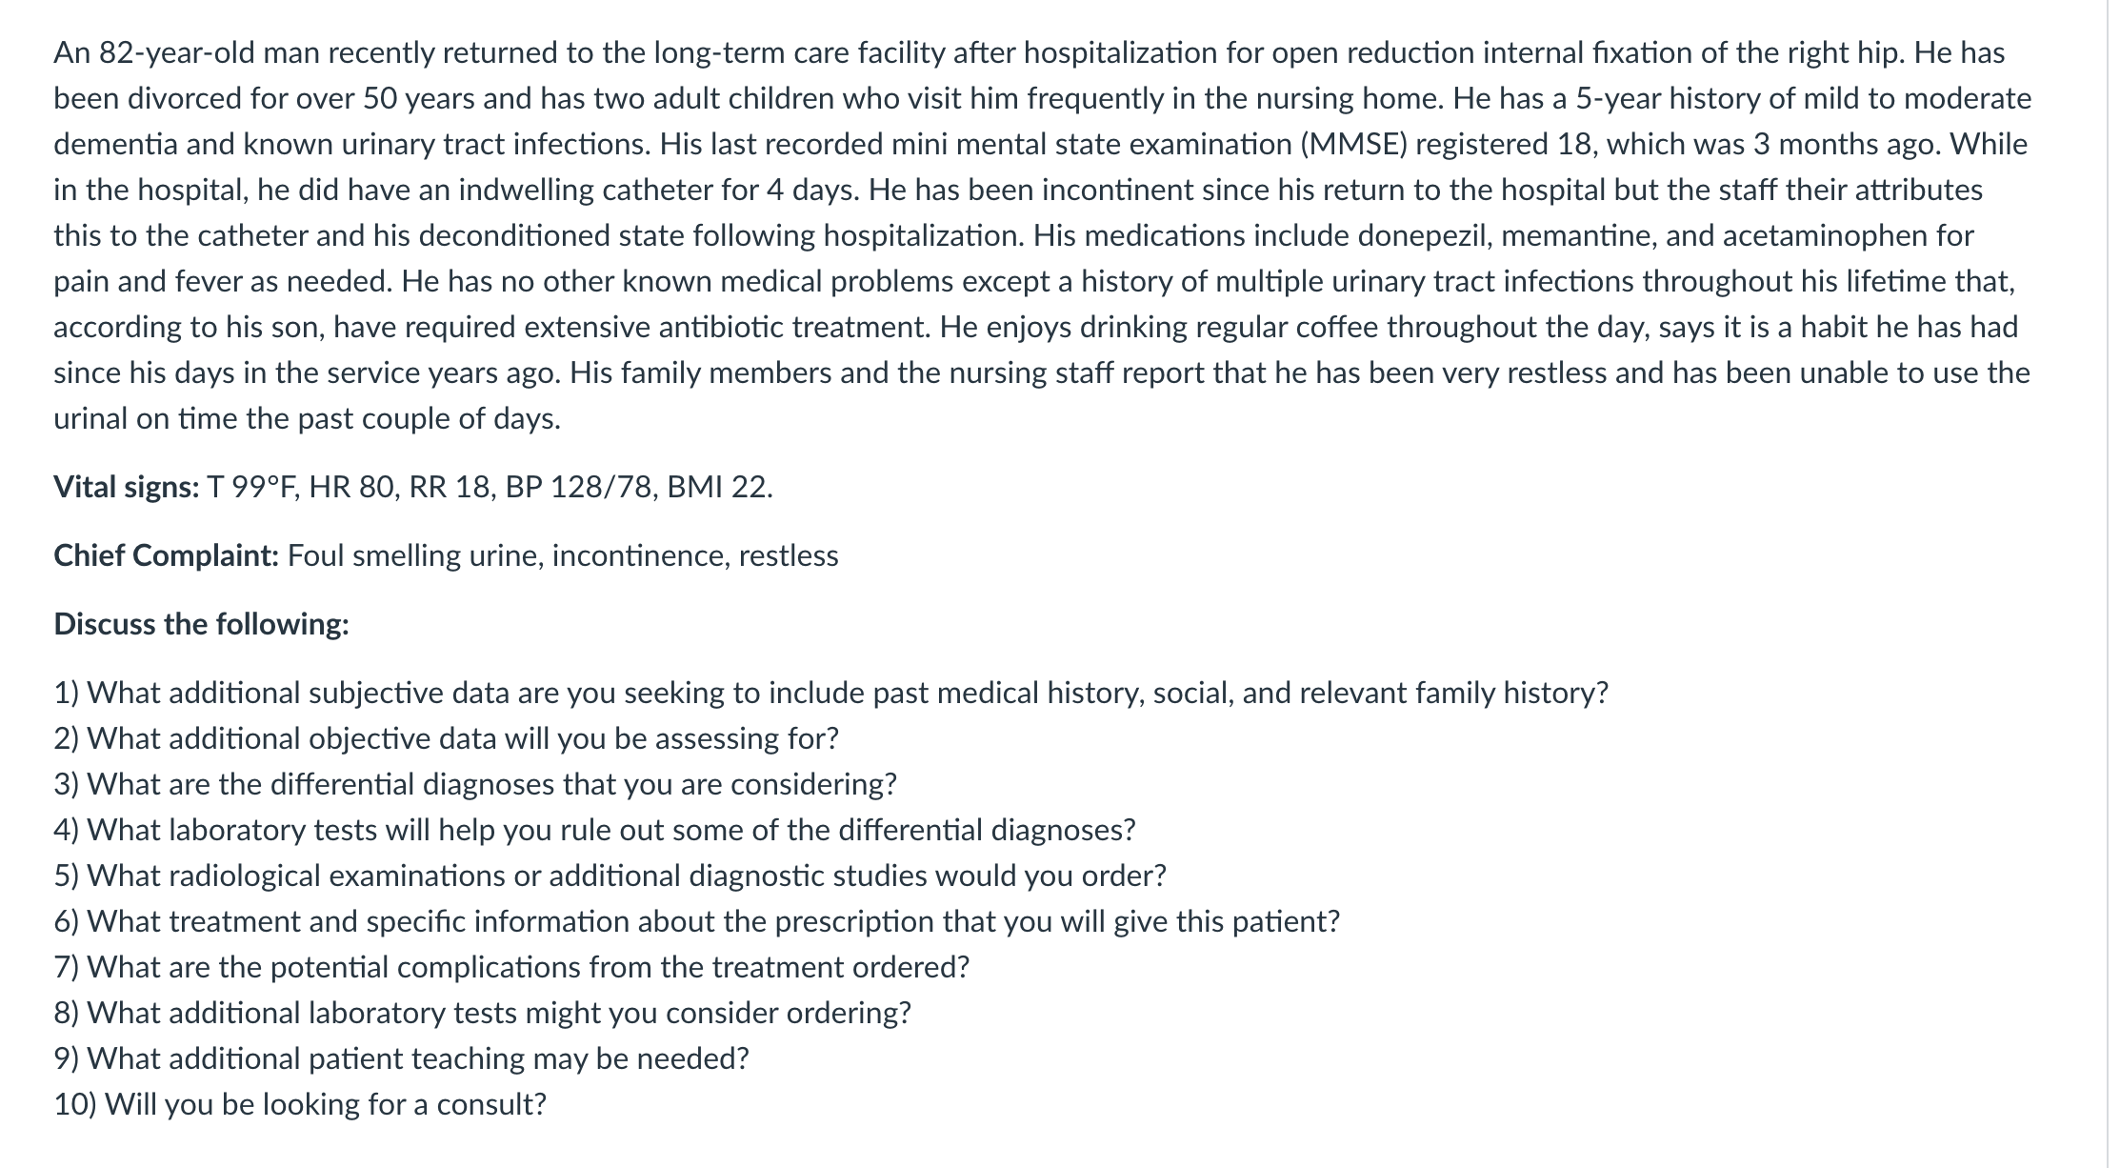This screenshot has width=2120, height=1168.
Task: Click the 'Chief Complaint:' bold label
Action: (x=166, y=555)
